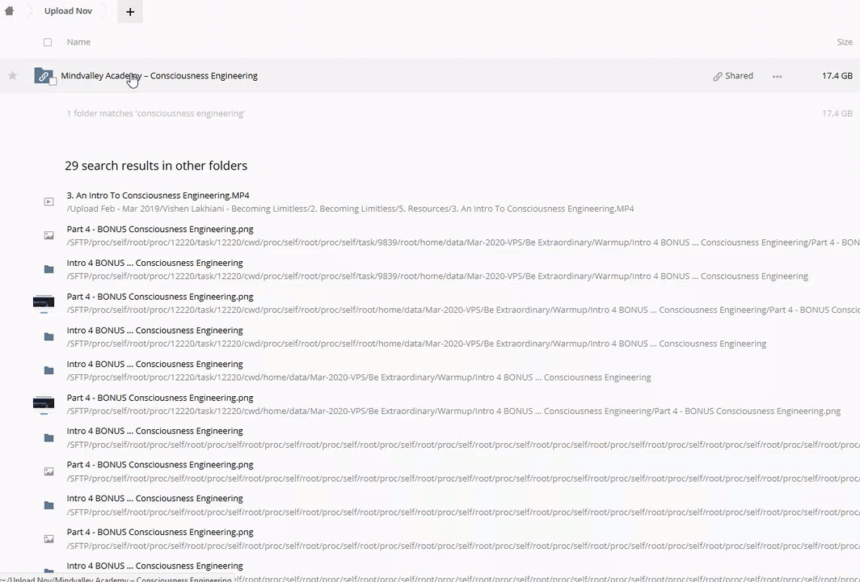Click the shared-link folder icon for Mindvalley Academy
860x582 pixels.
44,75
